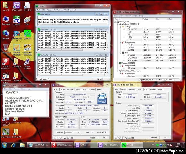Click OK in CPU-Z ID 1384588 window
This screenshot has width=186, height=154.
point(166,138)
